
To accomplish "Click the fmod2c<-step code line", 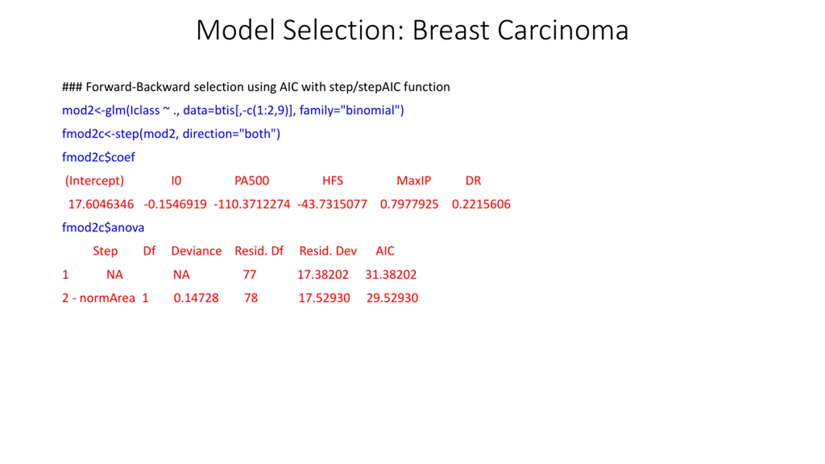I will point(171,134).
